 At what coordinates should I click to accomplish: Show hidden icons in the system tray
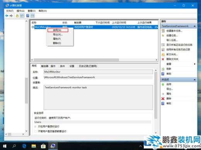click(x=140, y=146)
